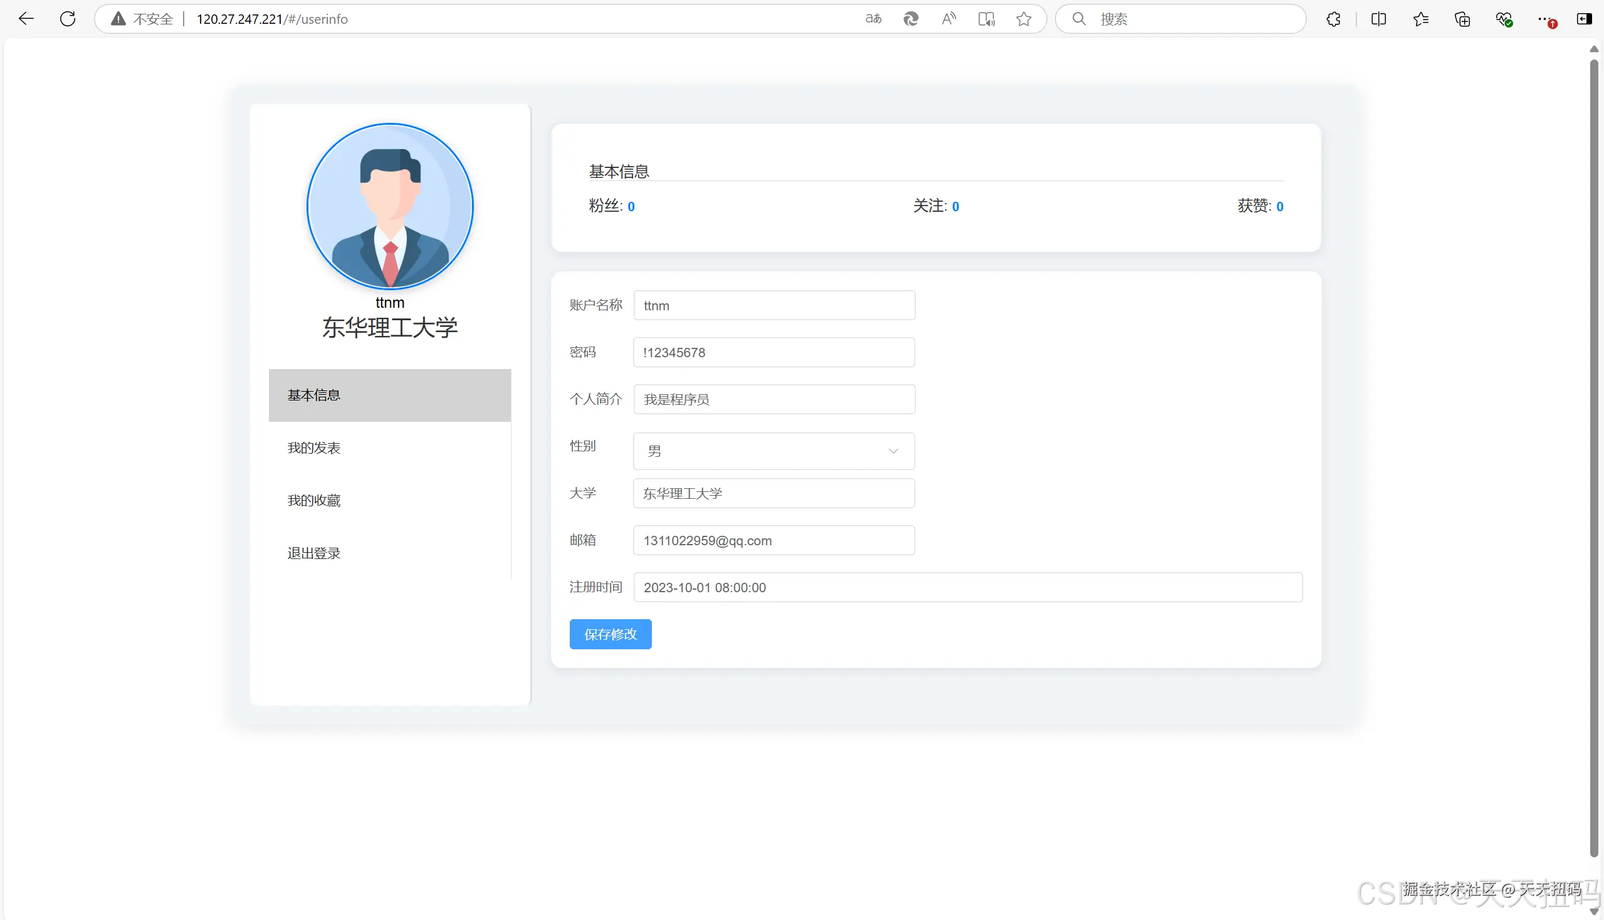Viewport: 1604px width, 920px height.
Task: Open the collections icon
Action: pyautogui.click(x=1462, y=19)
